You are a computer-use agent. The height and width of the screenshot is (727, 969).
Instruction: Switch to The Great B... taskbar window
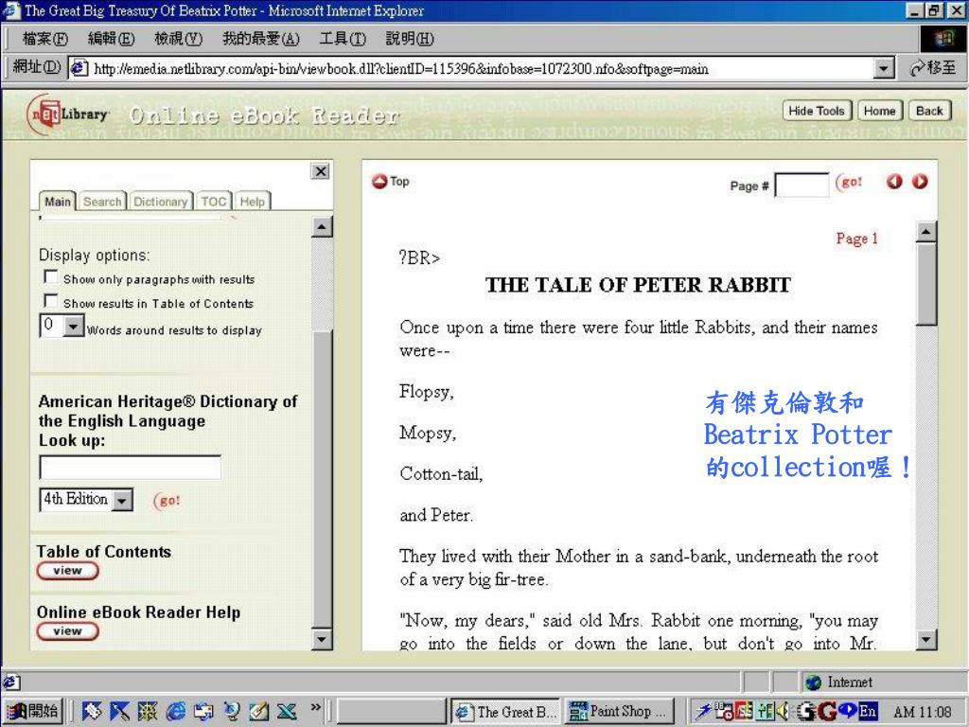pyautogui.click(x=506, y=712)
